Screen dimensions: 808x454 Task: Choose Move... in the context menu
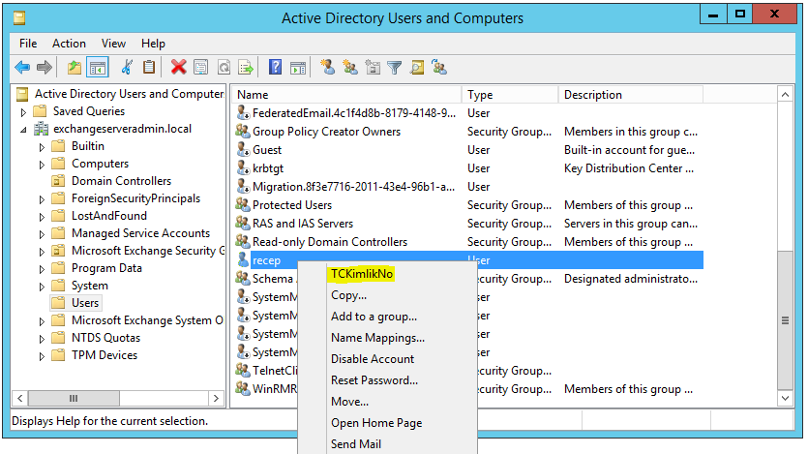pyautogui.click(x=350, y=402)
